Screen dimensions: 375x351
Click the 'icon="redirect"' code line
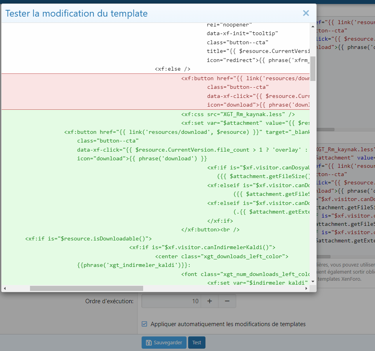[x=258, y=60]
